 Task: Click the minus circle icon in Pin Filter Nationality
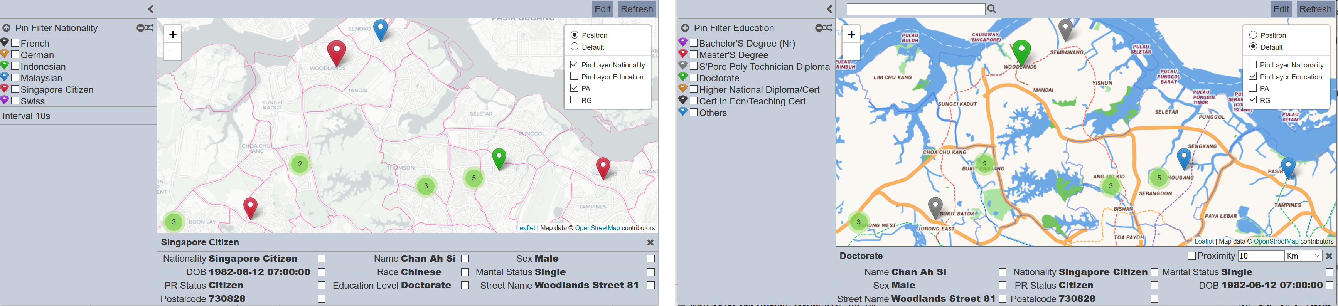(140, 28)
